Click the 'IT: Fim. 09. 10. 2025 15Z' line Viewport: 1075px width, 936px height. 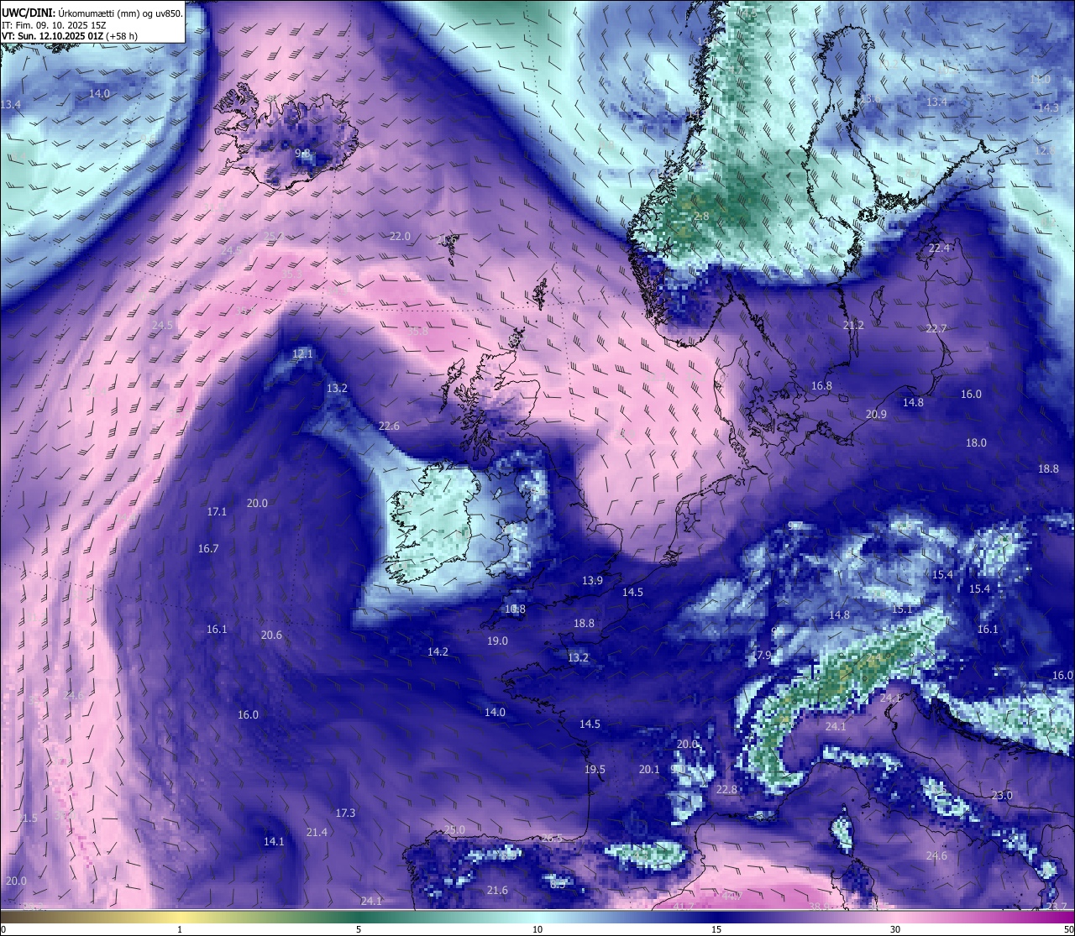pyautogui.click(x=54, y=24)
